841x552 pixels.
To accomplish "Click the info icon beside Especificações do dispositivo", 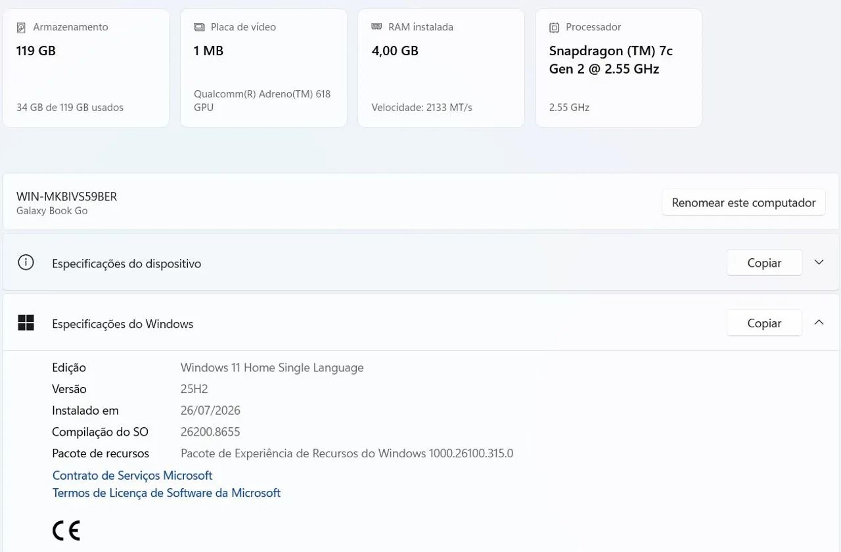I will pos(26,263).
